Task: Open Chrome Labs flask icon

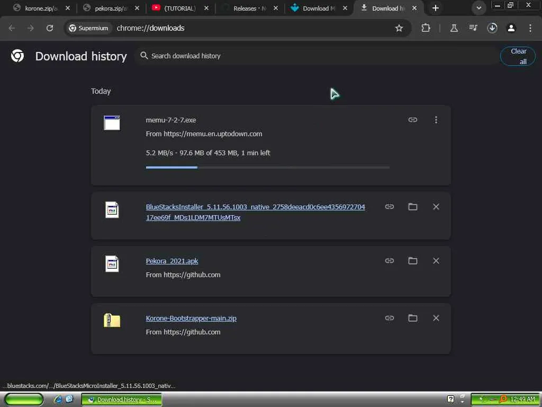Action: coord(454,28)
